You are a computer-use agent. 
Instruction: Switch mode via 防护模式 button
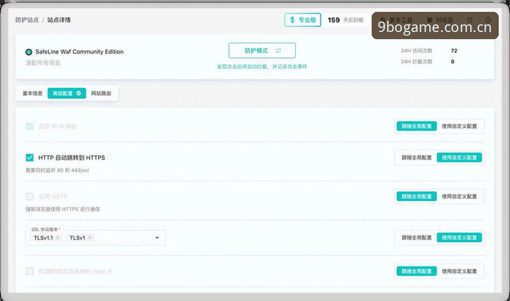[x=262, y=50]
